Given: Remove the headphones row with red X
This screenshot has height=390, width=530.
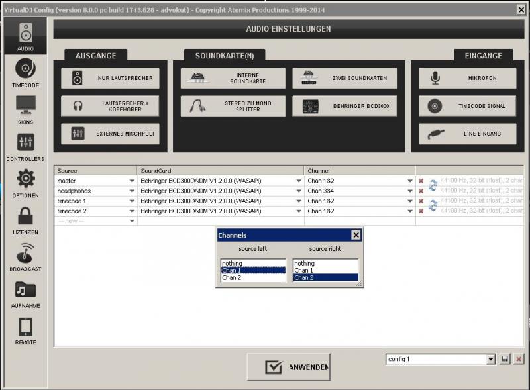Looking at the screenshot, I should pos(421,191).
